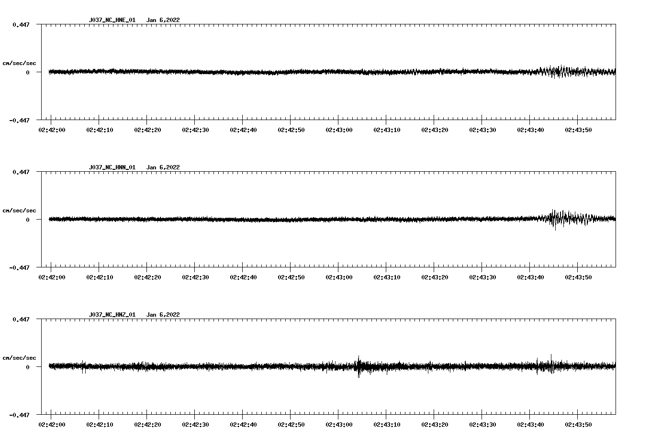Click the 02:43:00 time label under HNE plot
Viewport: 650px width, 442px height.
point(339,130)
